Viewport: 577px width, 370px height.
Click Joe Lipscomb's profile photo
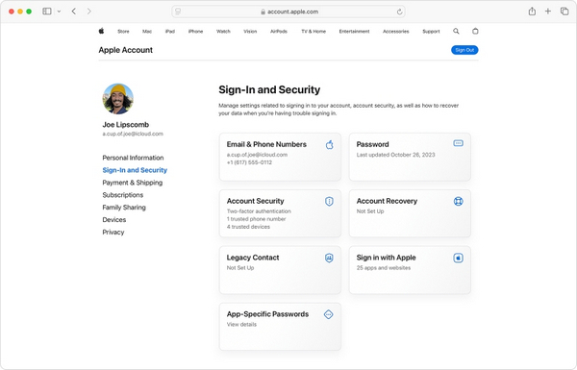pyautogui.click(x=117, y=99)
